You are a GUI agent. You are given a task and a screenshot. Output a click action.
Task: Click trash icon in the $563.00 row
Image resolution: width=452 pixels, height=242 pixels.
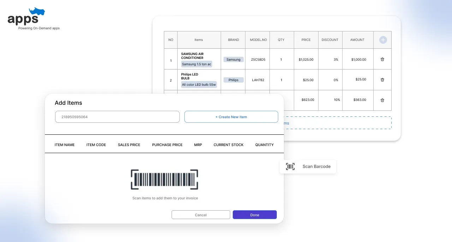[x=382, y=100]
